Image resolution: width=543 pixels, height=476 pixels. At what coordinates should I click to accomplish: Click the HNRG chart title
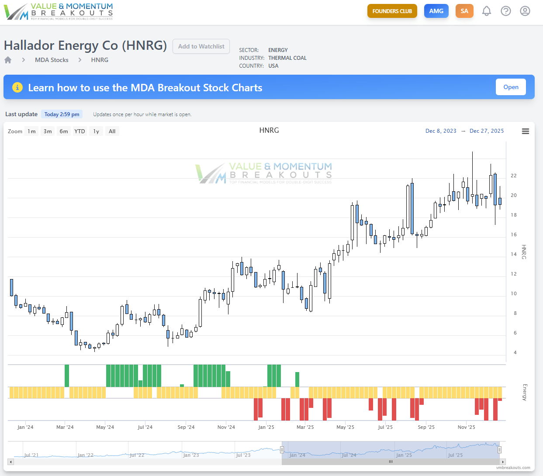tap(269, 130)
